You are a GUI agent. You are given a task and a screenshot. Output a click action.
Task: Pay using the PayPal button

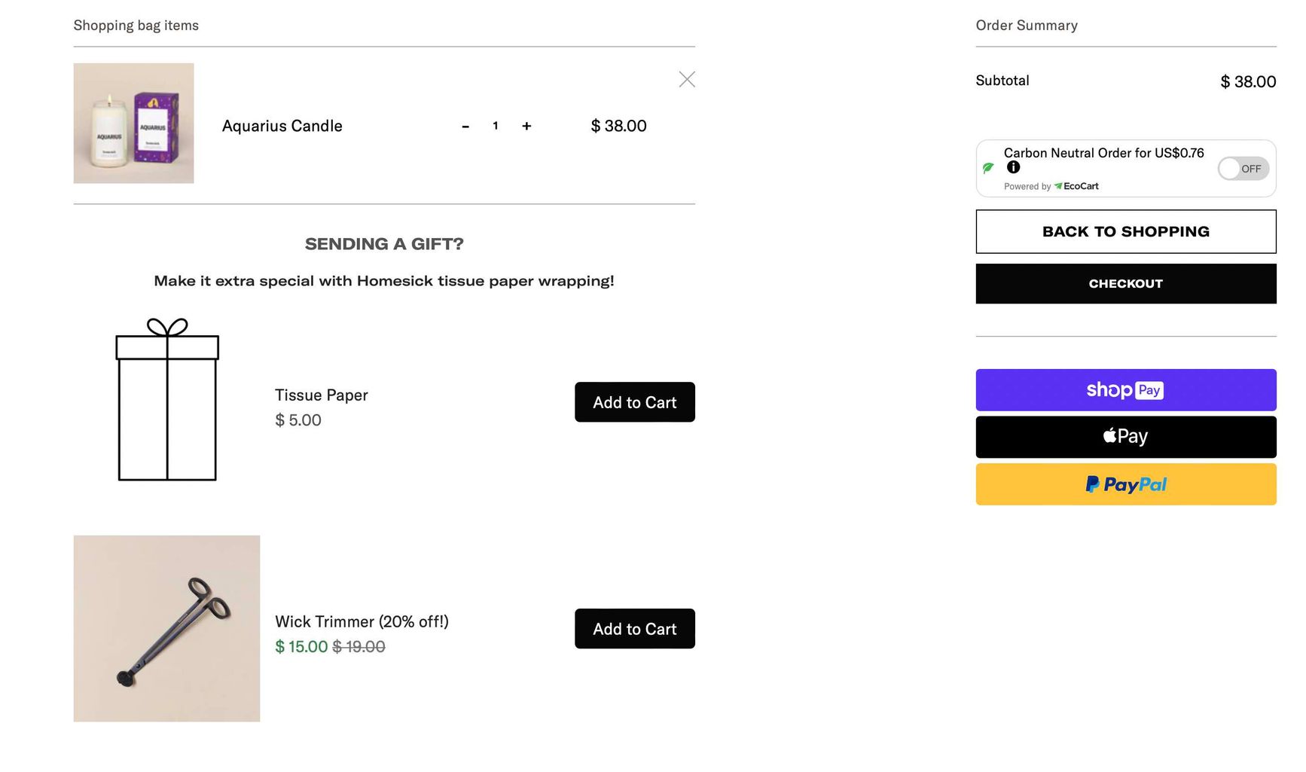[1125, 484]
